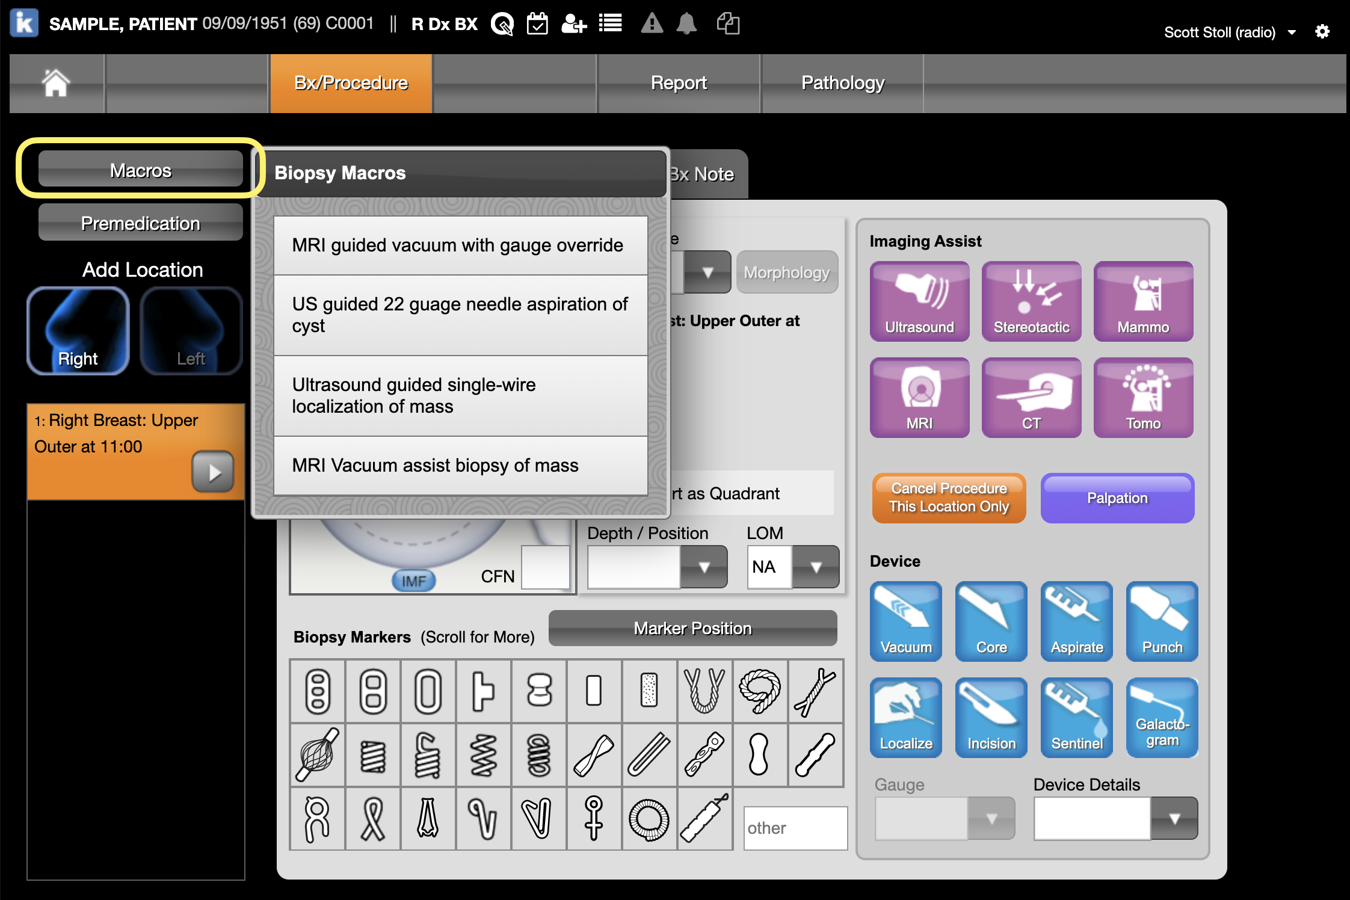Choose MRI Vacuum assist biopsy of mass
Screen dimensions: 1350x900
point(460,466)
